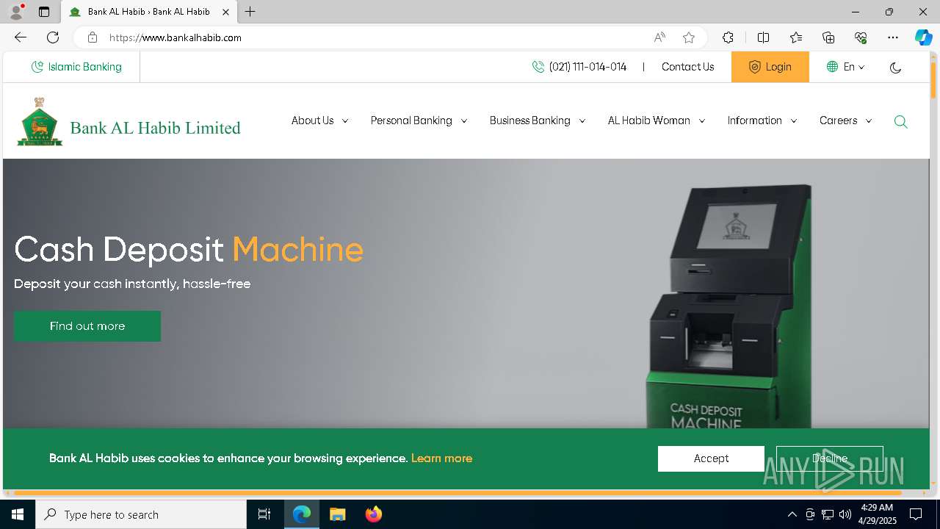
Task: Expand Business Banking menu
Action: coord(538,120)
